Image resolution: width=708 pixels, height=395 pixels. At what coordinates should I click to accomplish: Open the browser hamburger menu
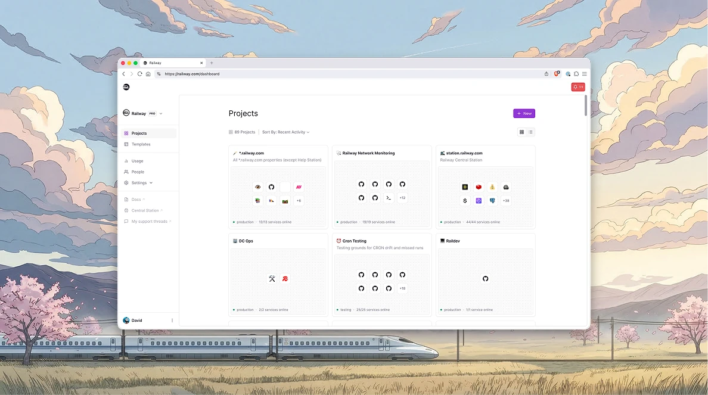[x=584, y=74]
